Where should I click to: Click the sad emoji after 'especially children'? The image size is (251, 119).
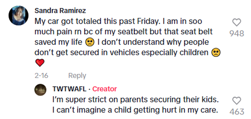tap(216, 52)
